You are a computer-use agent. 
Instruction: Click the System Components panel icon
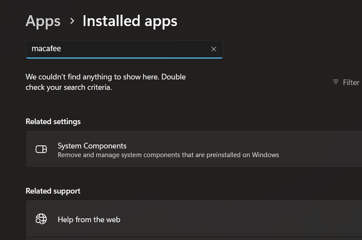(41, 149)
